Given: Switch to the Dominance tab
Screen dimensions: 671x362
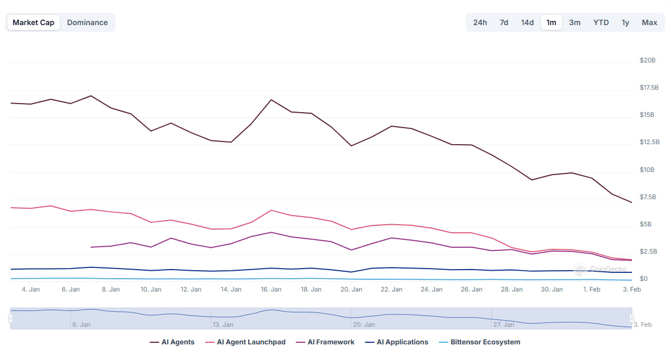Looking at the screenshot, I should 87,22.
